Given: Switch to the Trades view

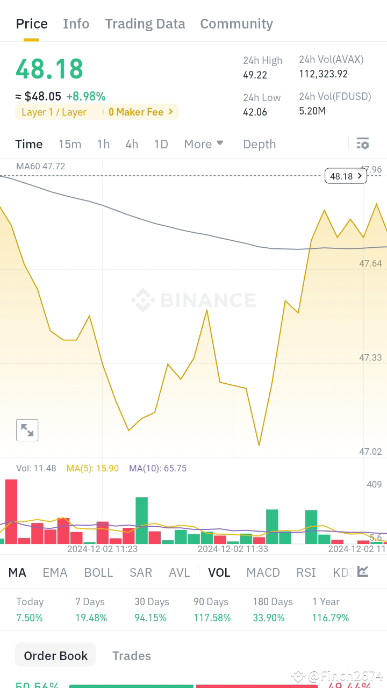Looking at the screenshot, I should tap(132, 655).
